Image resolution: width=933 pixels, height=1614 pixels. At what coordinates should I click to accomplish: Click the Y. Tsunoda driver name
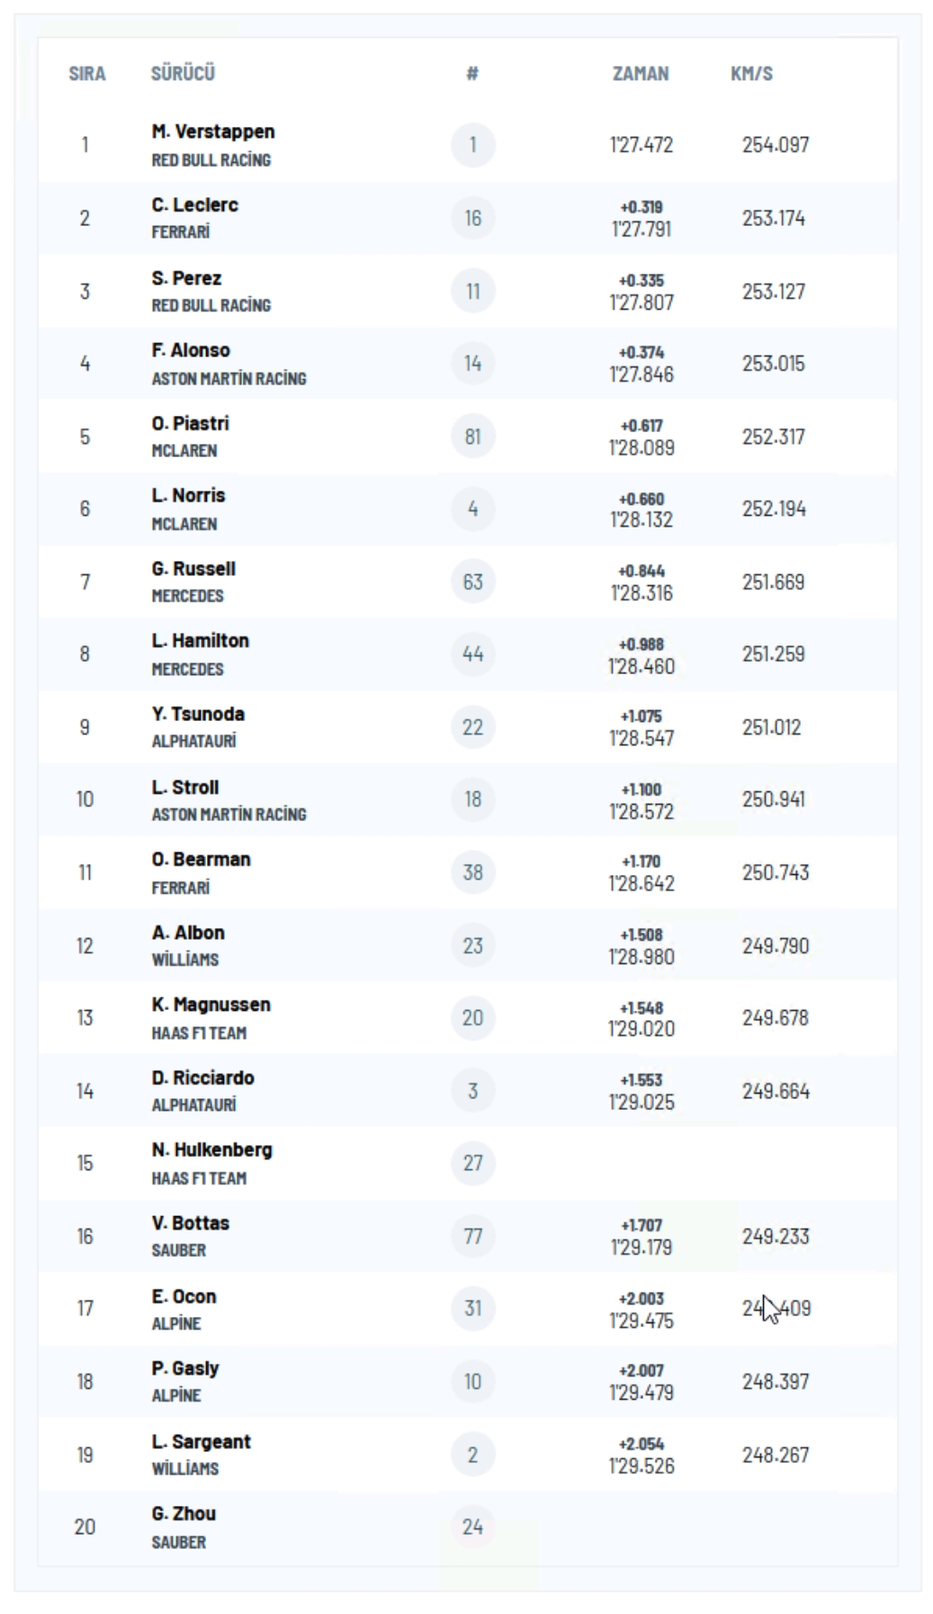point(198,714)
